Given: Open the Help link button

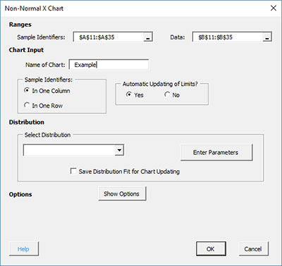Looking at the screenshot, I should [23, 248].
